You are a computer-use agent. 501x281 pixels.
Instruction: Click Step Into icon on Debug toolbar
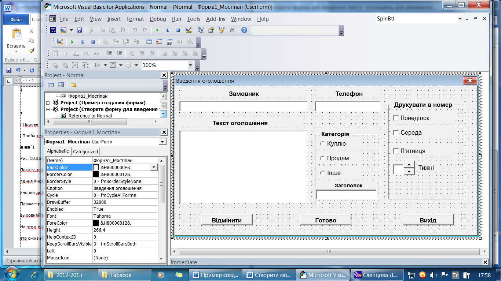pos(116,42)
